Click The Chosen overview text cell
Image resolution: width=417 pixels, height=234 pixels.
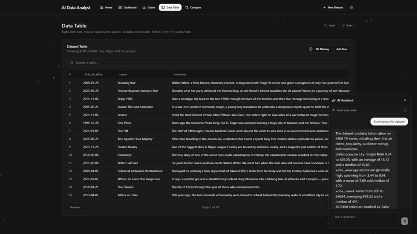click(x=216, y=187)
